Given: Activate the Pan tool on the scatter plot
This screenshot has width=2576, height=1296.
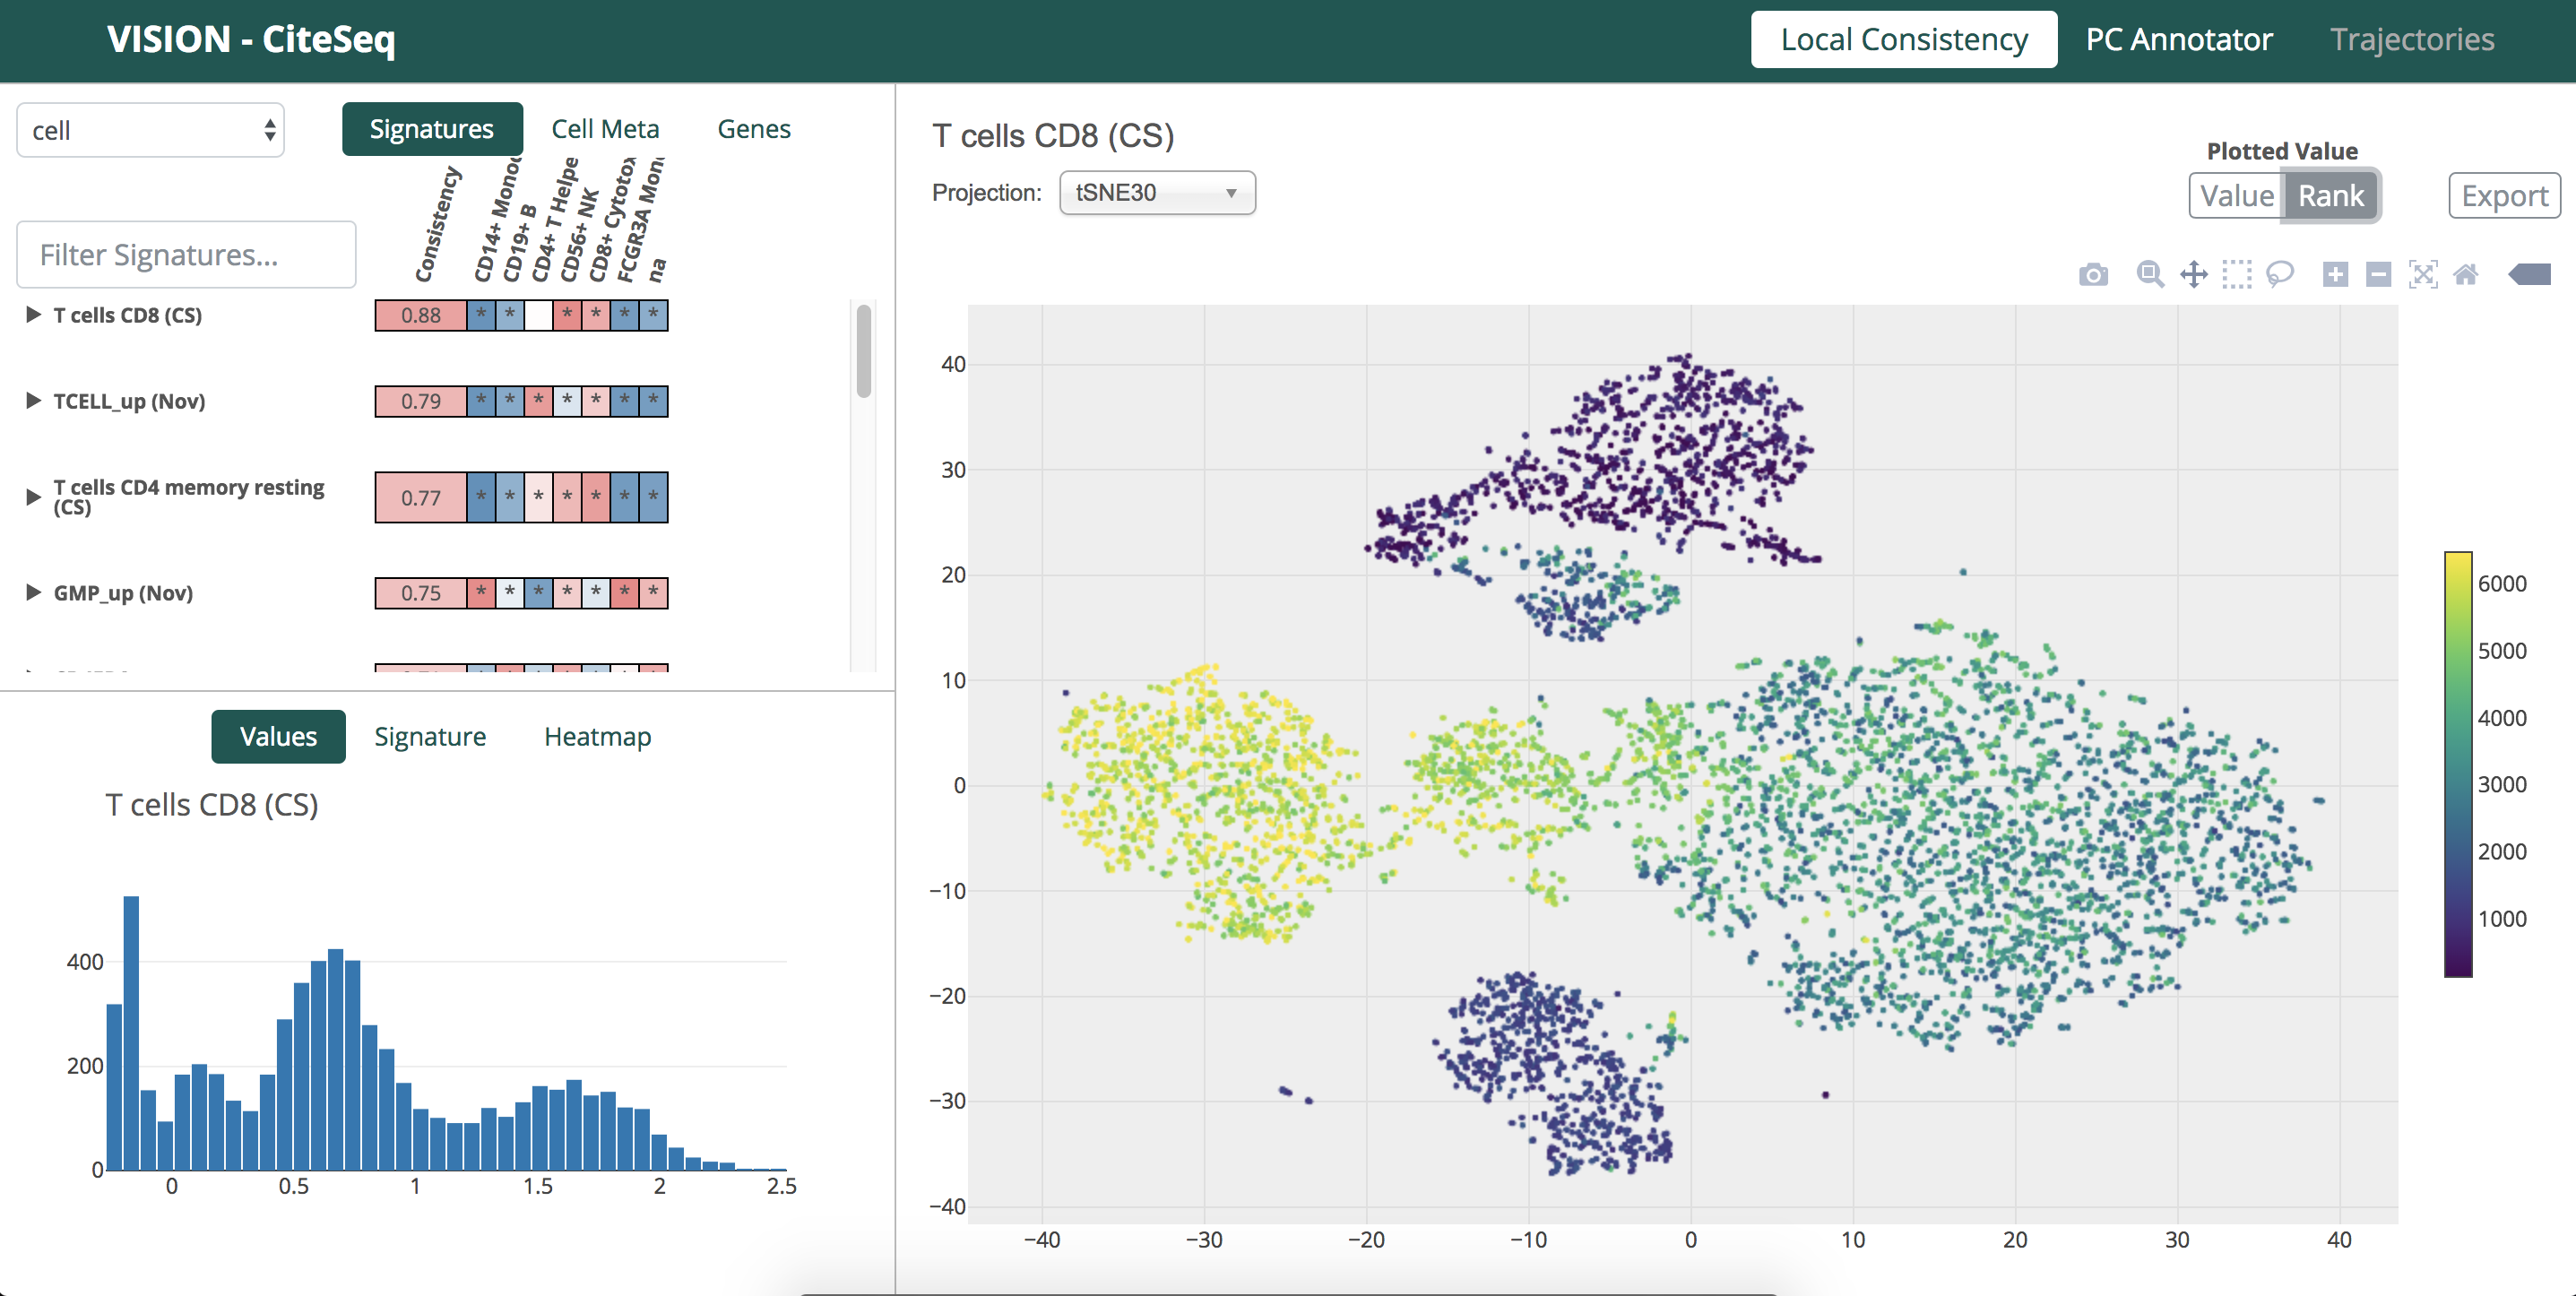Looking at the screenshot, I should coord(2194,274).
